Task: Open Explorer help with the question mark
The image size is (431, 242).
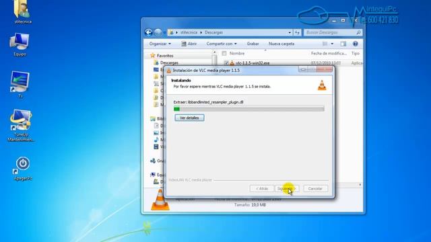Action: coord(355,44)
